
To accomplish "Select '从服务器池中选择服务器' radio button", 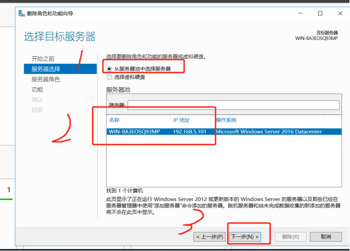I will click(109, 69).
